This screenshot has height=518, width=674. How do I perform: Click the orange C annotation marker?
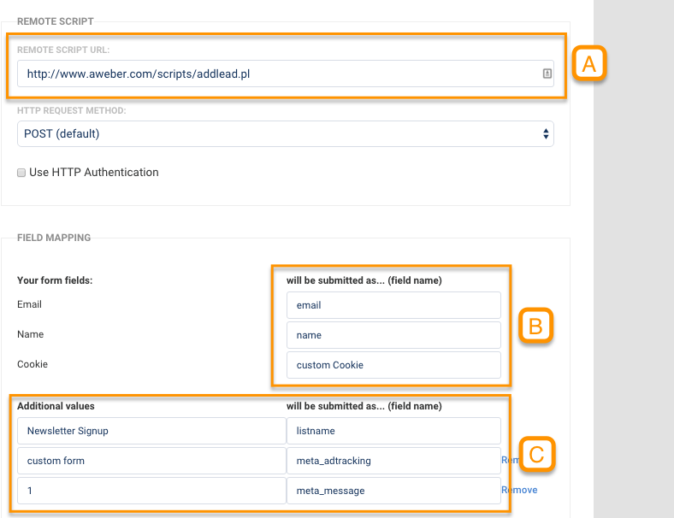coord(536,455)
